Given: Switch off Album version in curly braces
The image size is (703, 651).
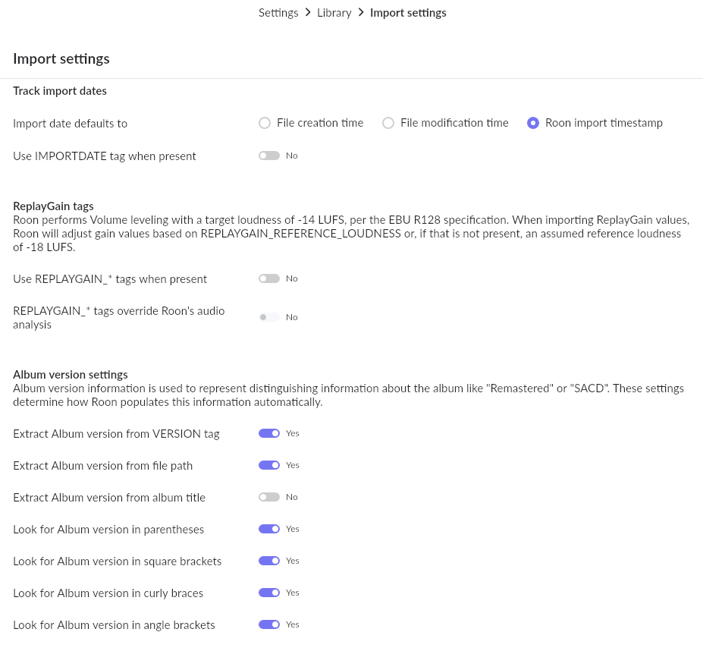Looking at the screenshot, I should coord(269,593).
